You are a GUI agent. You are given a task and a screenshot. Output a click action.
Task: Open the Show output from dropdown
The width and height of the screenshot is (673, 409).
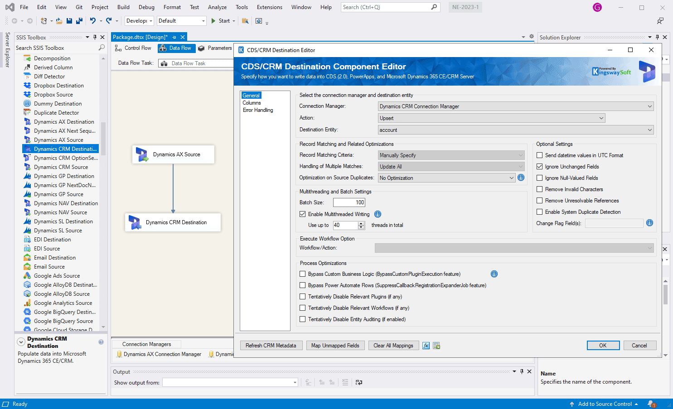click(230, 383)
